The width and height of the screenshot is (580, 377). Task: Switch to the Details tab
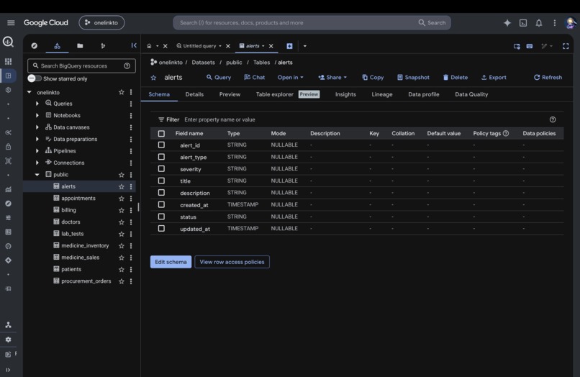pos(194,94)
